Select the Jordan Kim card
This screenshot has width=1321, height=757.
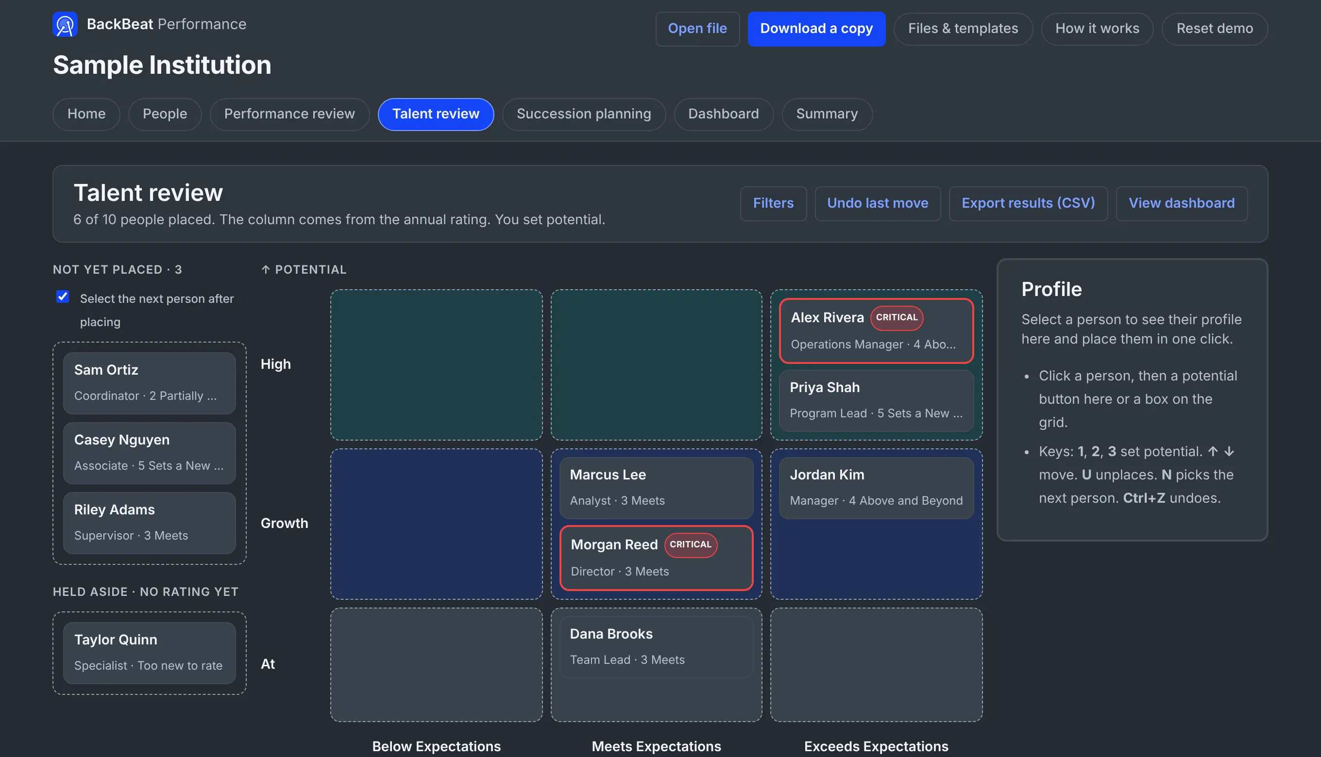[876, 488]
